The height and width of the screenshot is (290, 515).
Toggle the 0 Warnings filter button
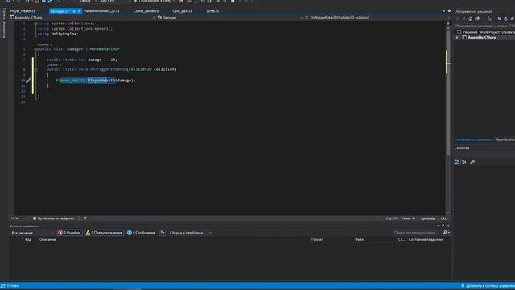(104, 233)
